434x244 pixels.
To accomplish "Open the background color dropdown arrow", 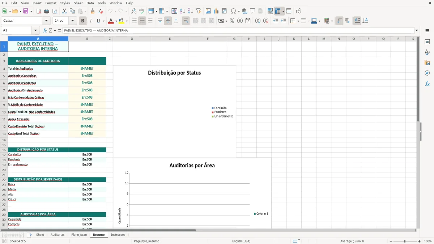I will pos(126,21).
